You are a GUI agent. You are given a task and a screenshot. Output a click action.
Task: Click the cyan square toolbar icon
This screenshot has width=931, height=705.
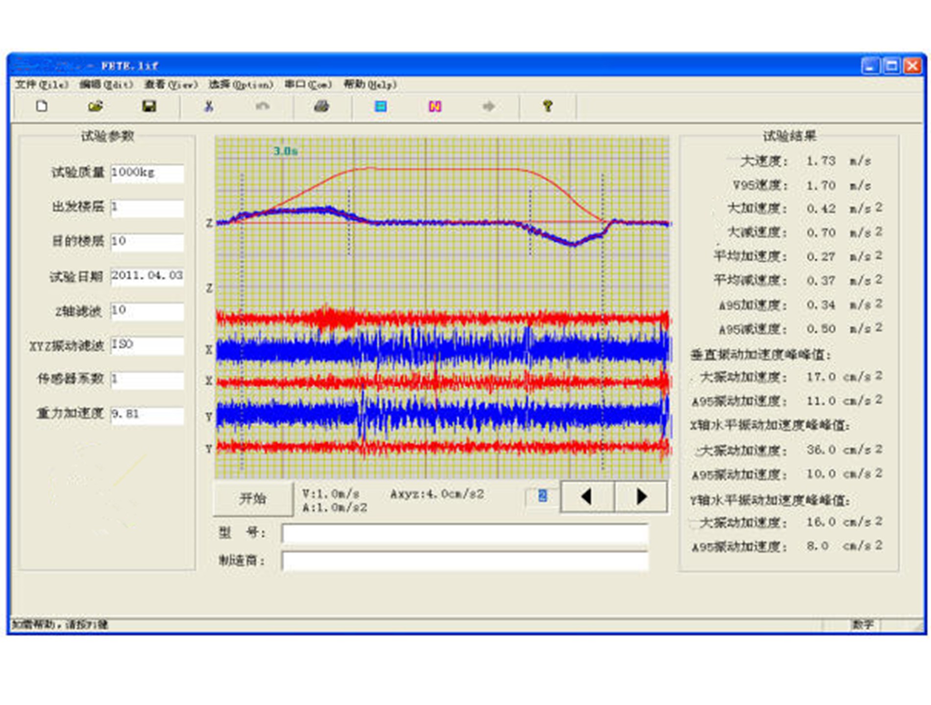381,106
